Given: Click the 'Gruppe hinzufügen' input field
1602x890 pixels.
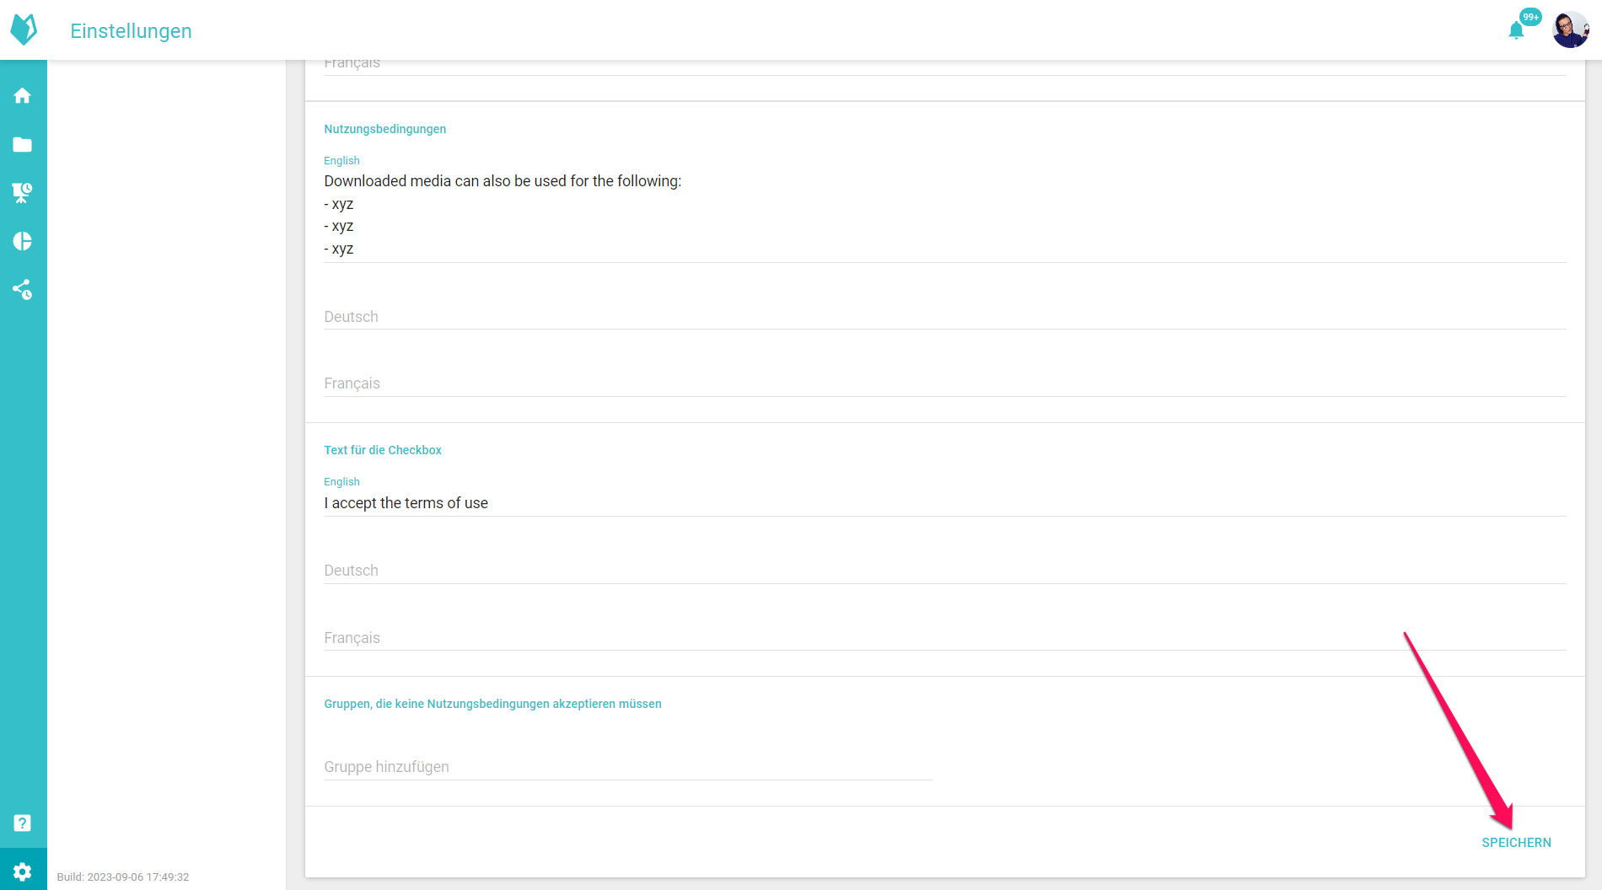Looking at the screenshot, I should (x=627, y=767).
